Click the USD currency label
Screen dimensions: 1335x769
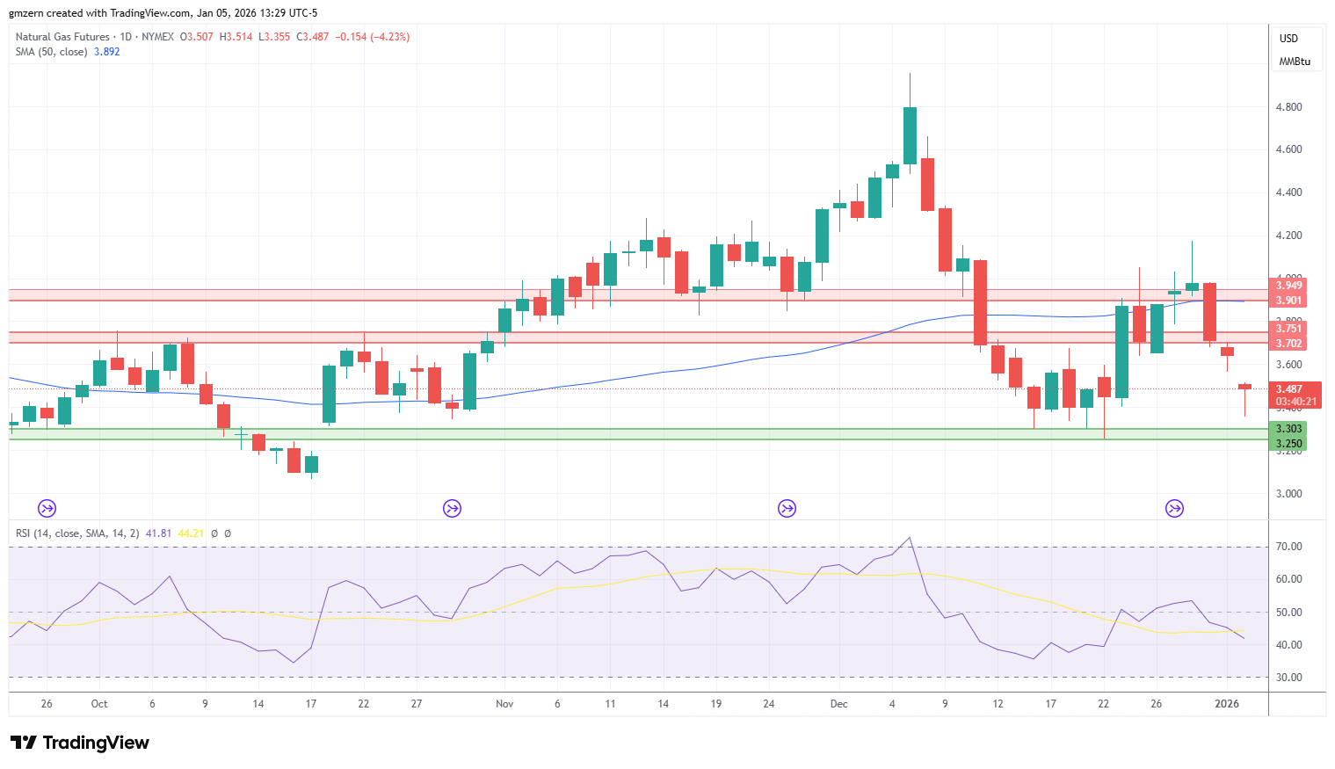tap(1288, 39)
